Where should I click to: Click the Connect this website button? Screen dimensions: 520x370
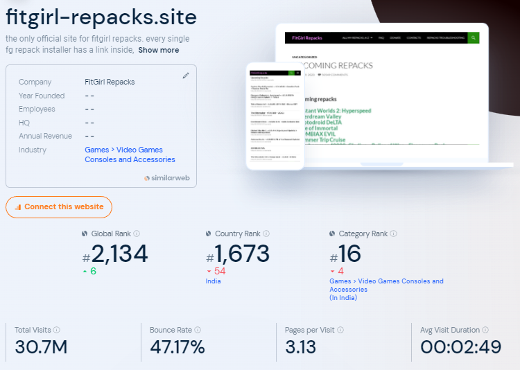59,207
